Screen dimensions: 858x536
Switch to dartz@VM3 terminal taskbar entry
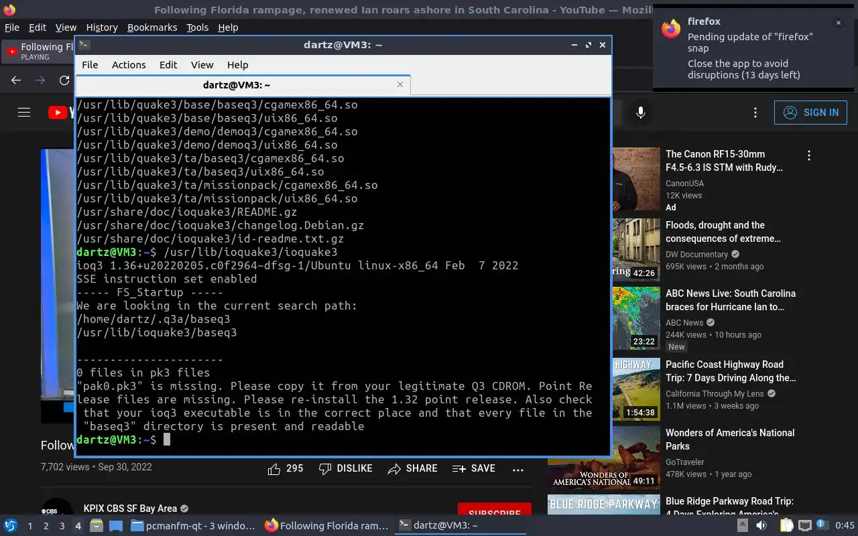461,526
